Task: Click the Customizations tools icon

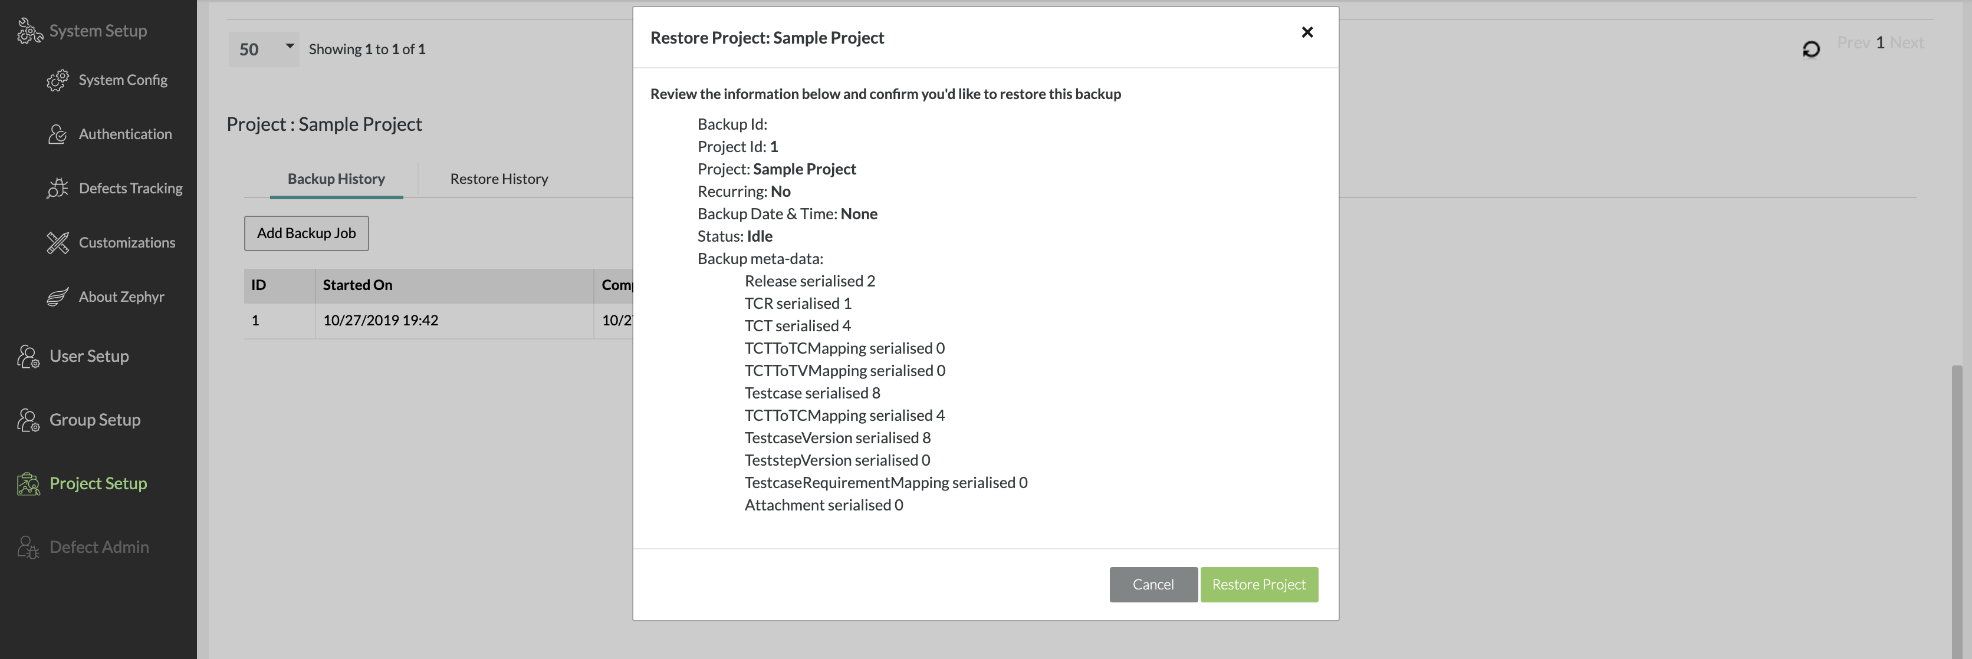Action: (x=57, y=243)
